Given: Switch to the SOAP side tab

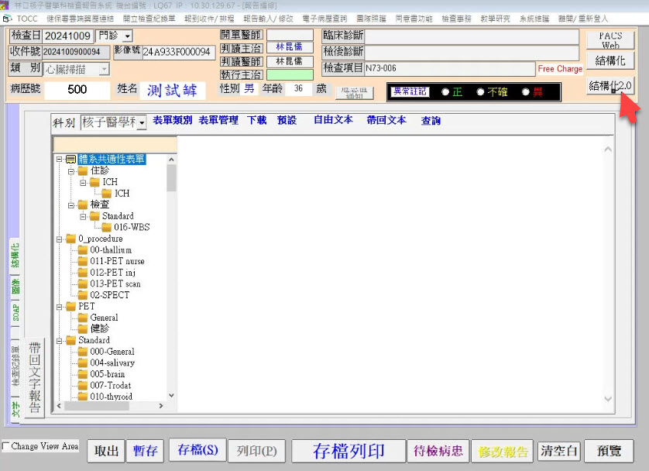Looking at the screenshot, I should [x=15, y=313].
